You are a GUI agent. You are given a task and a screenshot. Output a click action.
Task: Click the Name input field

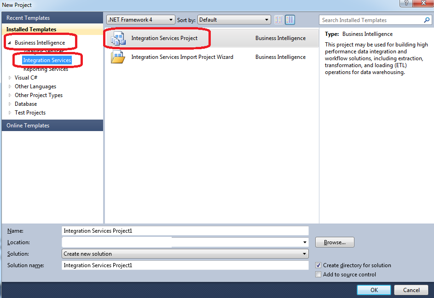[185, 231]
